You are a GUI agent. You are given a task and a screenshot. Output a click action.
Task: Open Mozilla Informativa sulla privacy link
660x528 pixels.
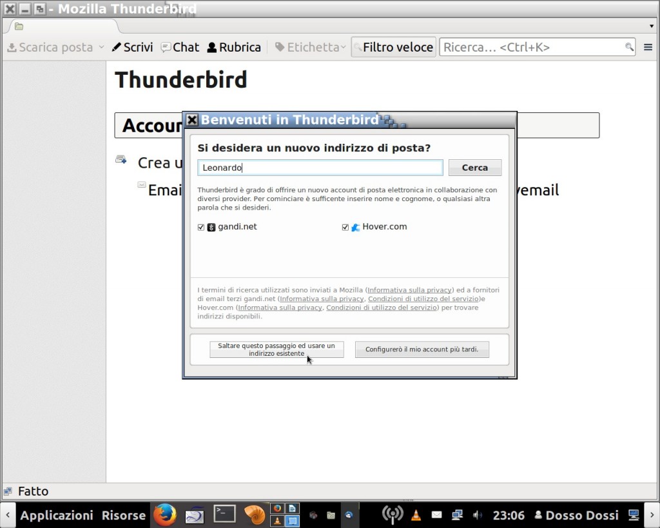[x=409, y=290]
